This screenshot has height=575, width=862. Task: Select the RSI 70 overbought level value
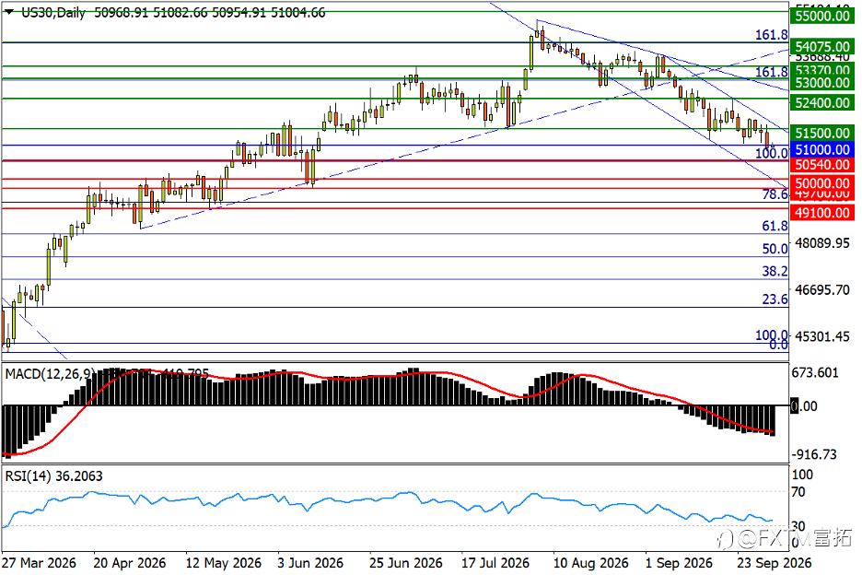point(798,492)
